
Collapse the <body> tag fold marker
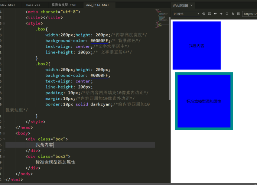tap(4, 133)
